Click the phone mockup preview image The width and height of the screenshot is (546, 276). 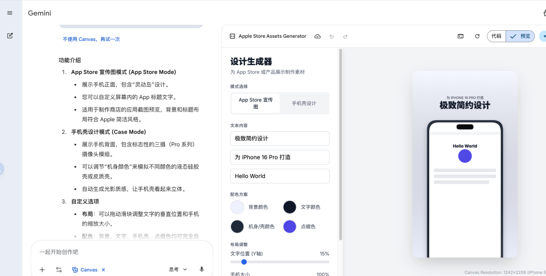[465, 189]
